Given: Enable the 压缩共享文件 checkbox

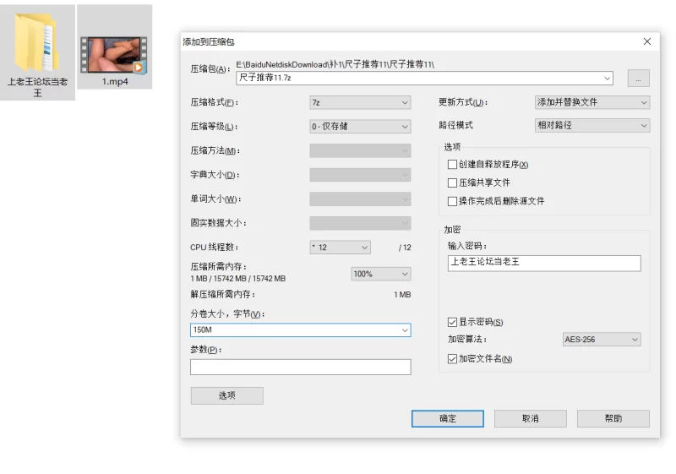Looking at the screenshot, I should pos(452,183).
